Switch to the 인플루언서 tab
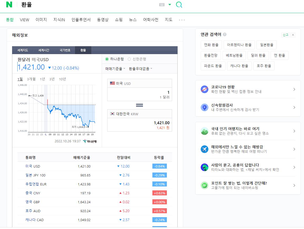304x229 pixels. pos(81,20)
